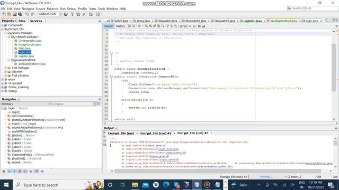Open the Source menu
The height and width of the screenshot is (190, 339).
[40, 8]
